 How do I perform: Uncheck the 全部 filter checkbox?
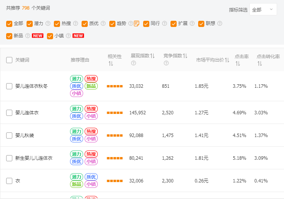point(9,23)
